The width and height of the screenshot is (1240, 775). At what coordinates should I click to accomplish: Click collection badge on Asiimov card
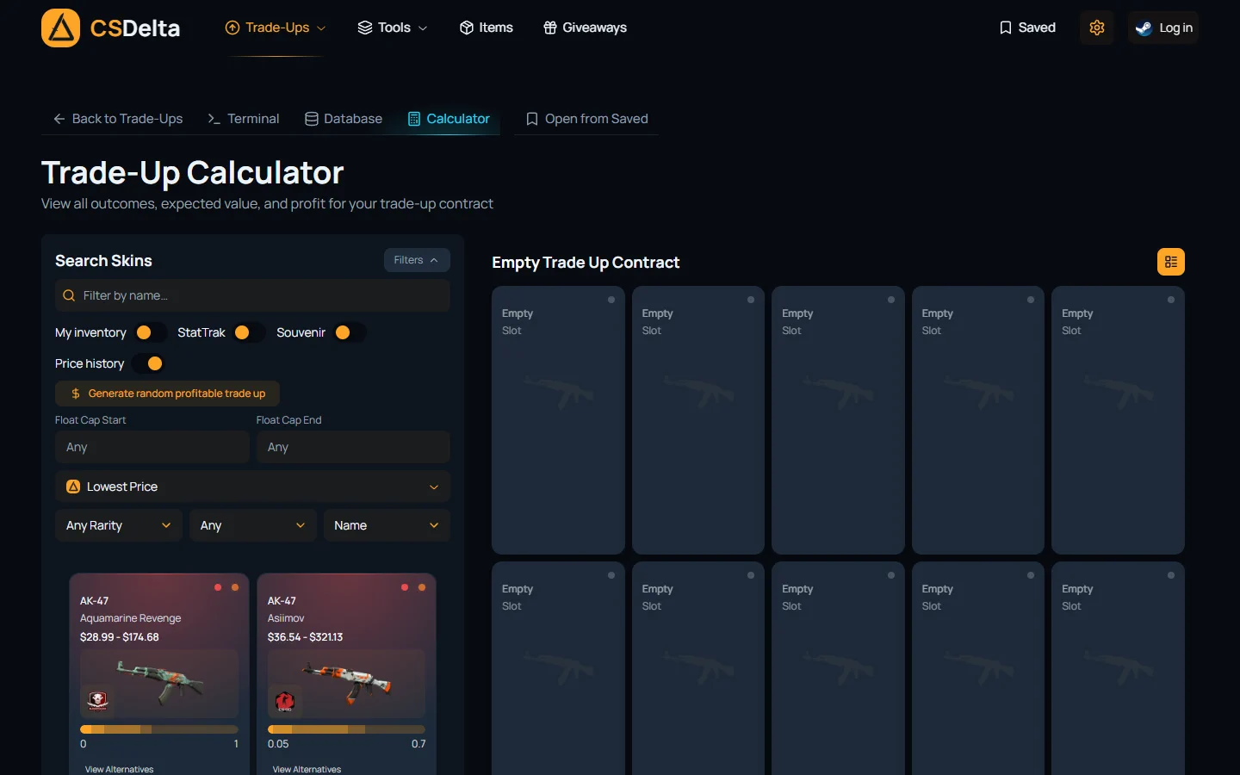click(x=285, y=701)
